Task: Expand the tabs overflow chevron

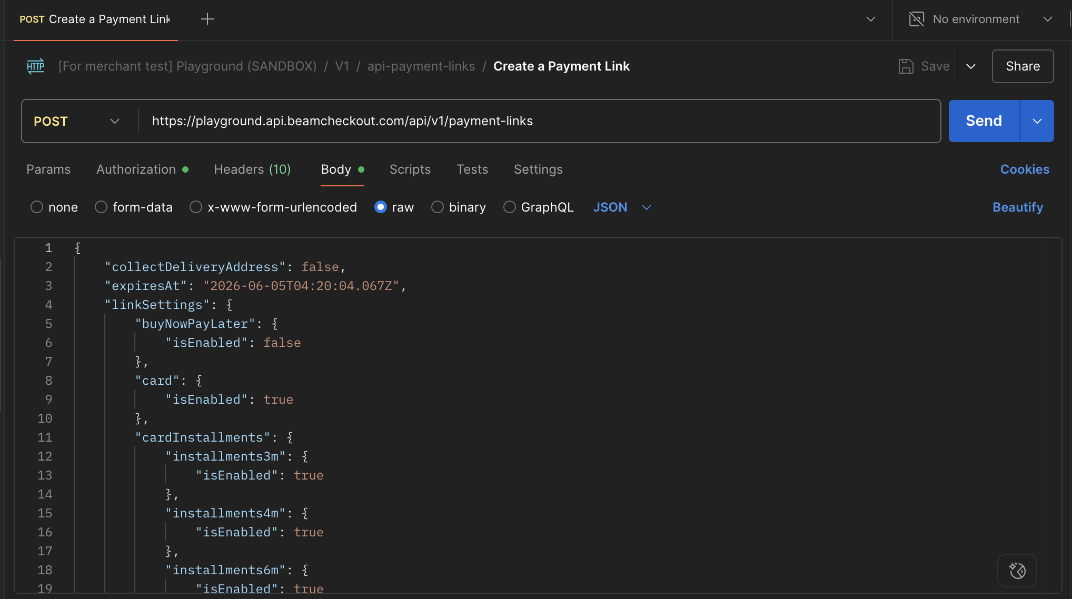Action: pos(871,19)
